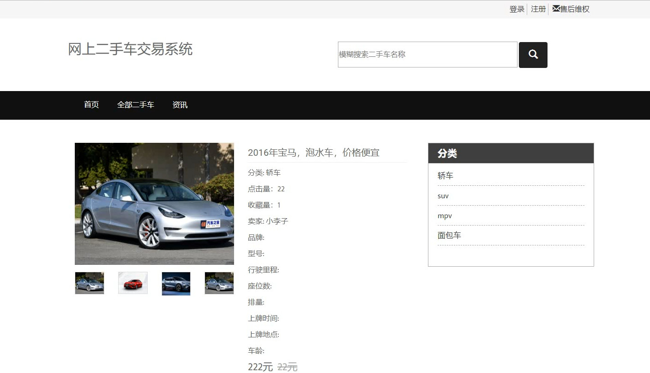650x373 pixels.
Task: Select mpv category in sidebar
Action: pos(445,216)
